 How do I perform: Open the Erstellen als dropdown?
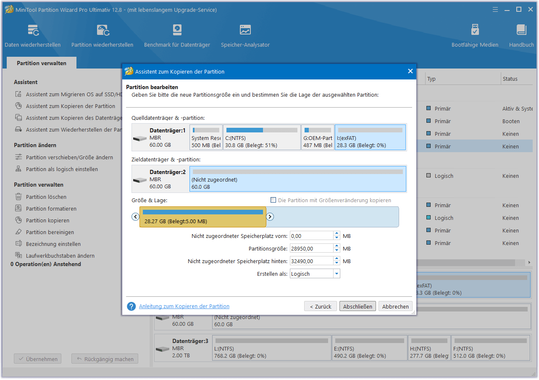(337, 274)
